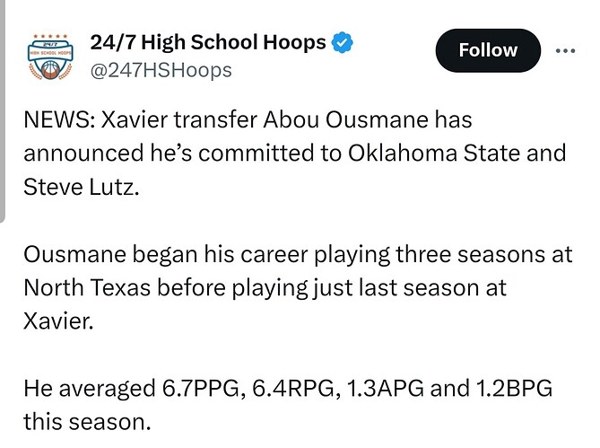Open the three-dot more options menu
This screenshot has width=600, height=448.
point(565,50)
